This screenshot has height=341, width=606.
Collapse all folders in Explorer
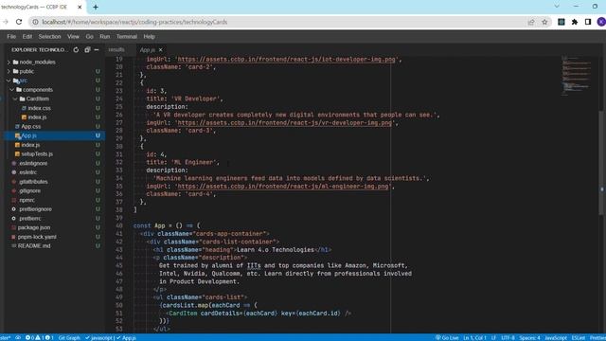coord(87,50)
